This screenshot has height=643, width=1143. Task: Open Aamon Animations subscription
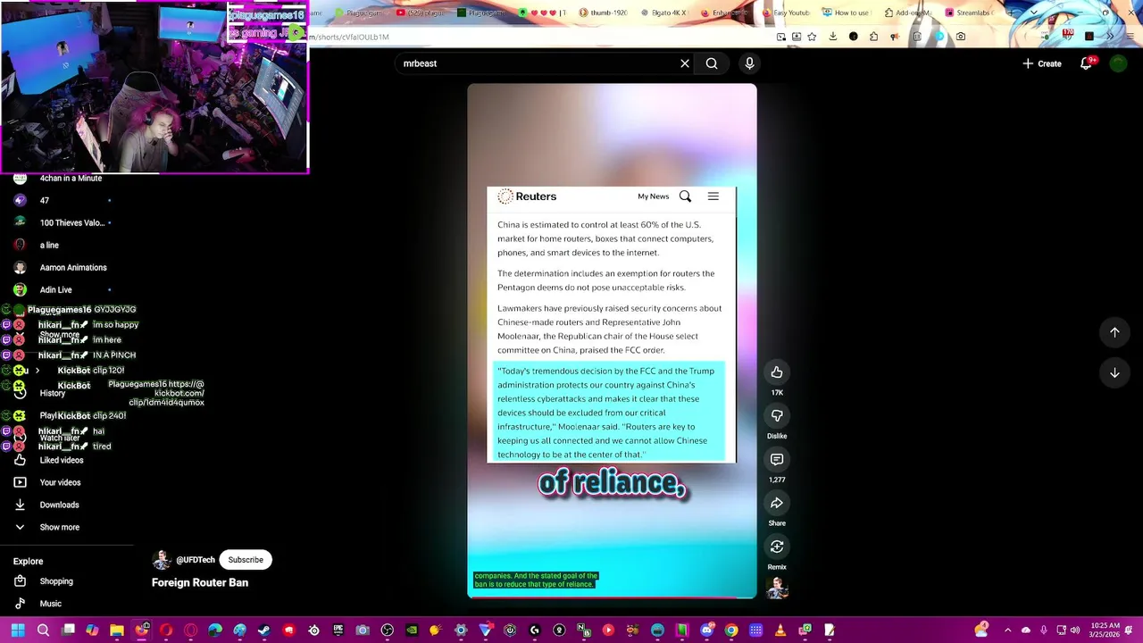[x=73, y=267]
